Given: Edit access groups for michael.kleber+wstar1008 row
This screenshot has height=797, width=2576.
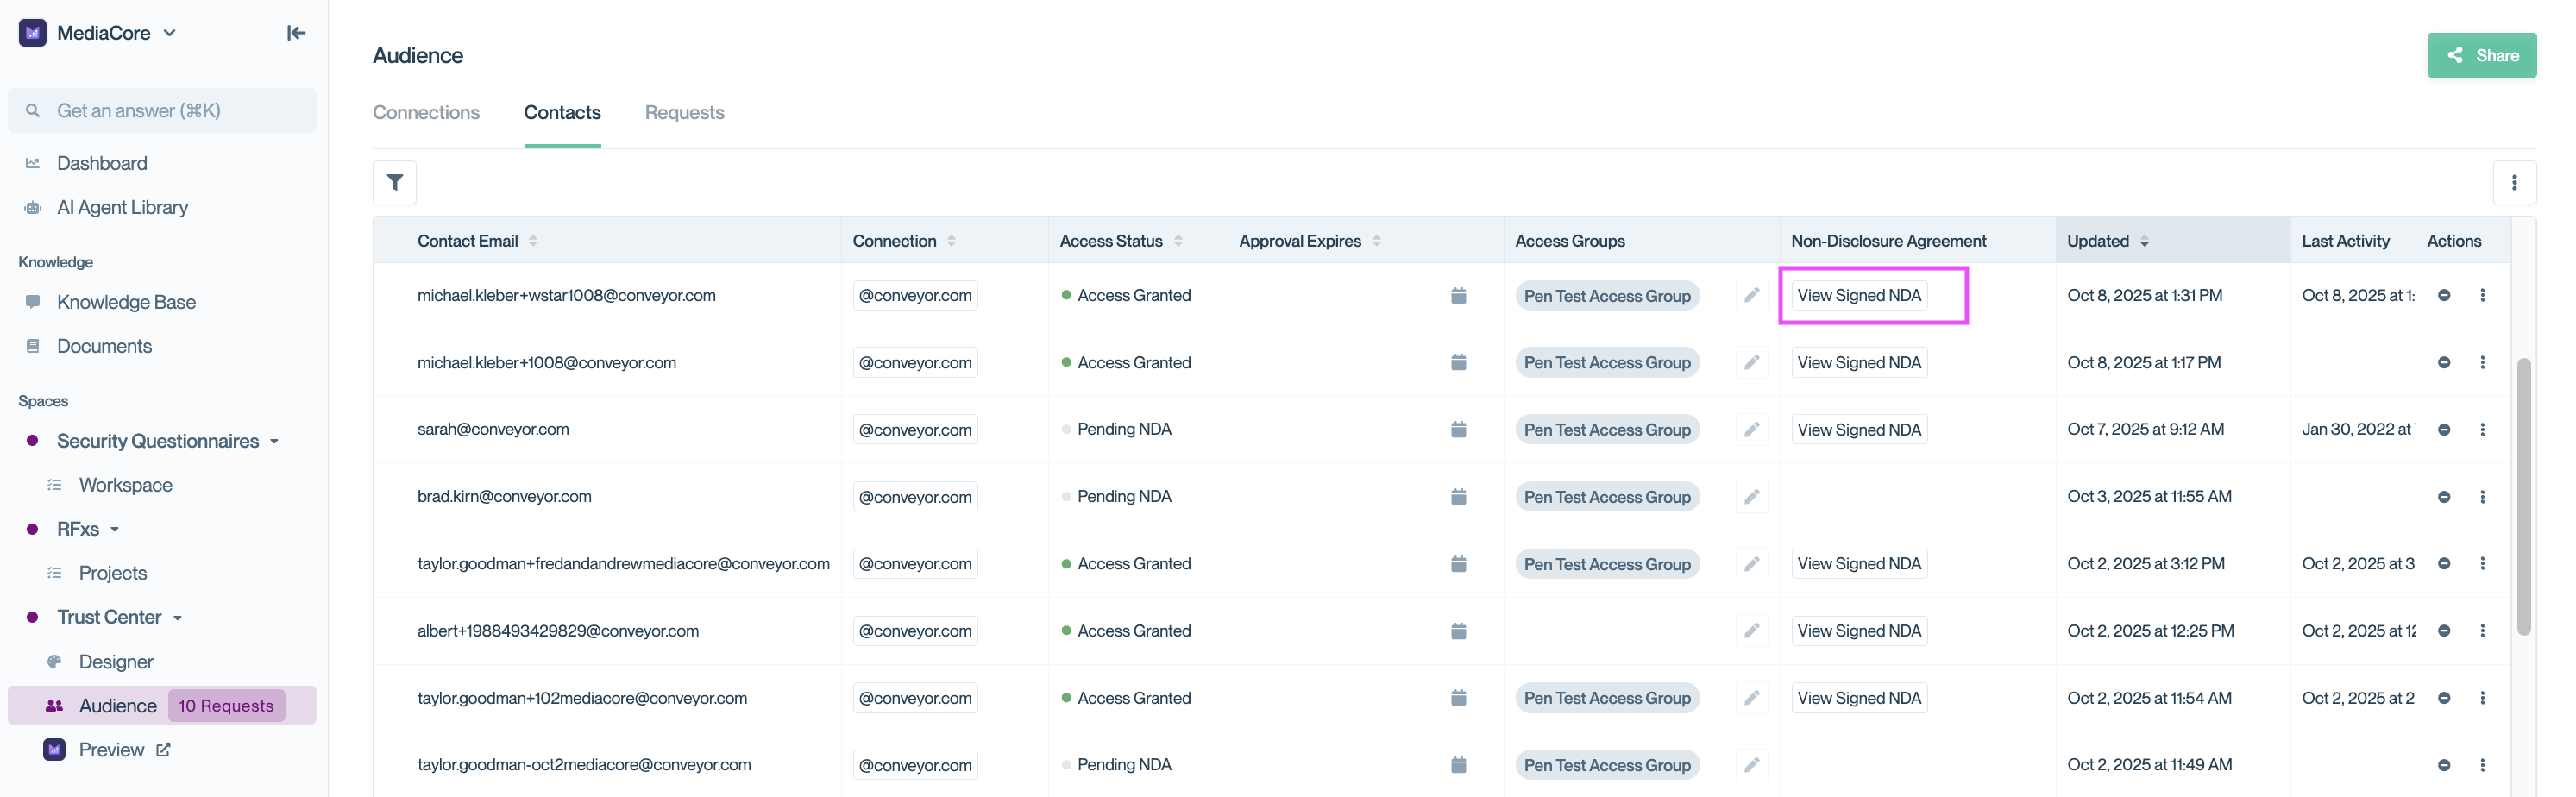Looking at the screenshot, I should click(x=1751, y=295).
